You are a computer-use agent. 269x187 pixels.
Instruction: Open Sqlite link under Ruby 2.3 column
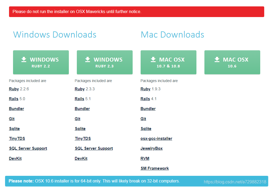[80, 129]
